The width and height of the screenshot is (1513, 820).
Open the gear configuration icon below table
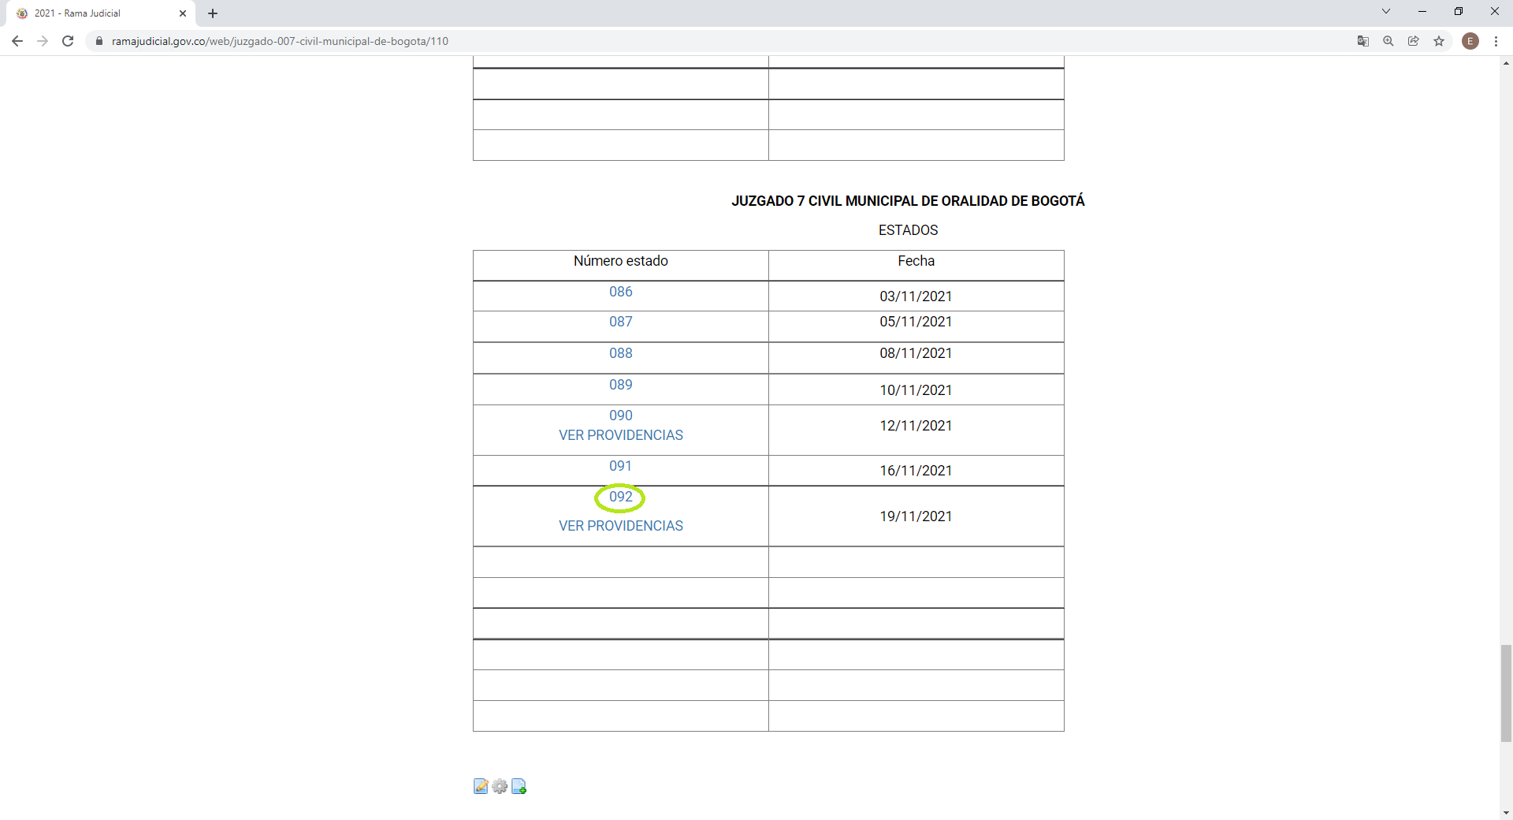click(x=500, y=786)
